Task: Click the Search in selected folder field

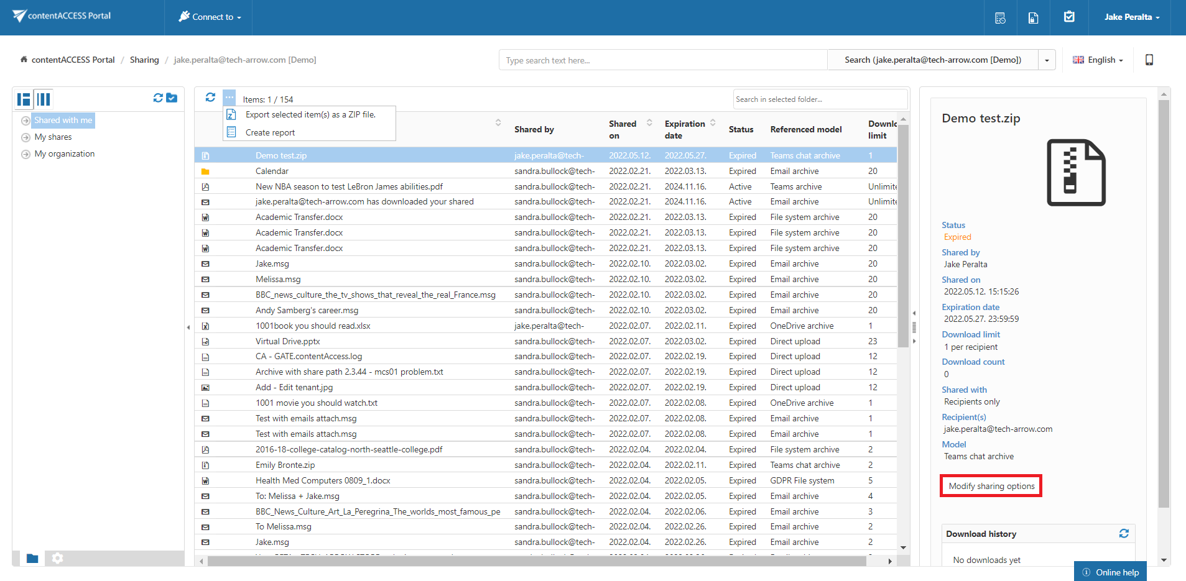Action: coord(819,99)
